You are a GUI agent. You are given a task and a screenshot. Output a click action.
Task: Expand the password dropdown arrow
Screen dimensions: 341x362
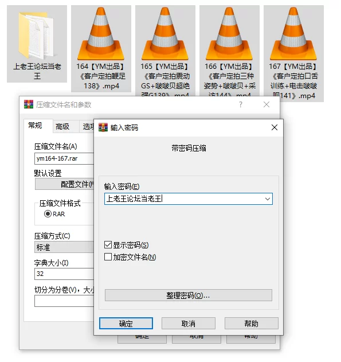pos(268,198)
